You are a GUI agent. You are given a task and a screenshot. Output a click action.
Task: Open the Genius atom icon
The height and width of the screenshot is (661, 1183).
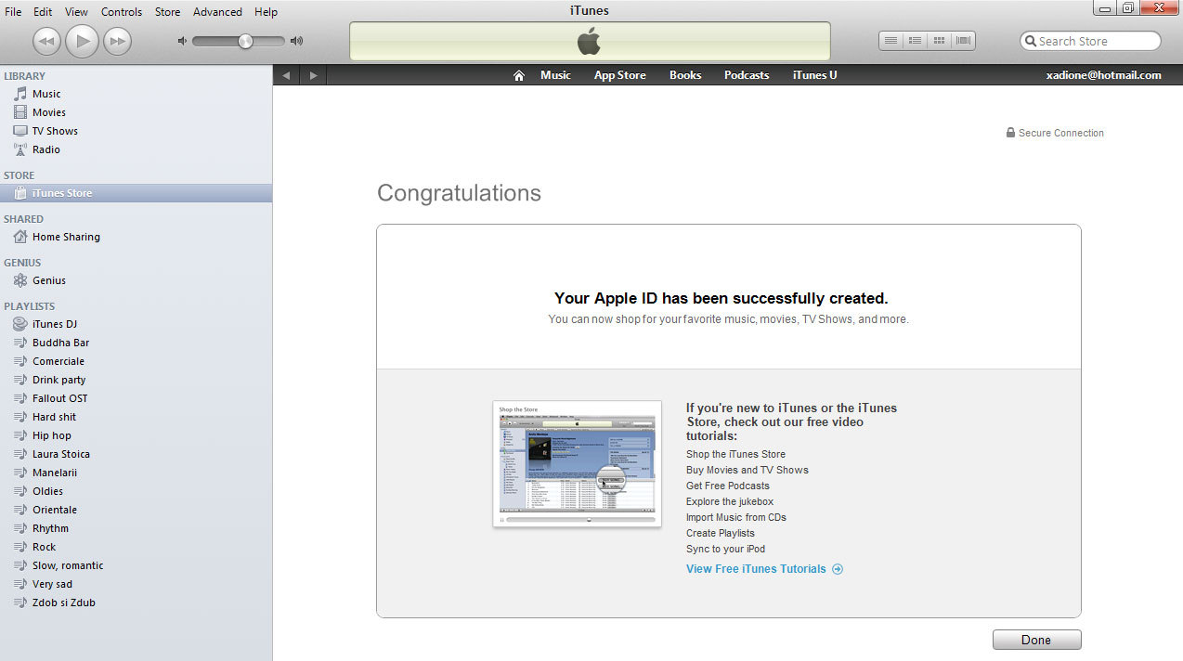20,280
